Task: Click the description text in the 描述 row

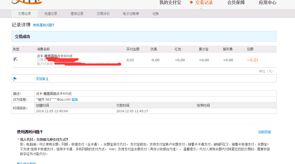Action: pos(54,94)
